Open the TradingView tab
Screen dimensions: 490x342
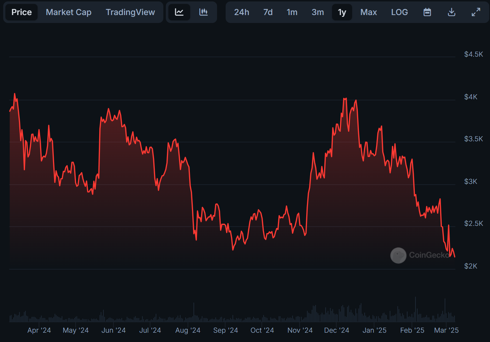130,12
